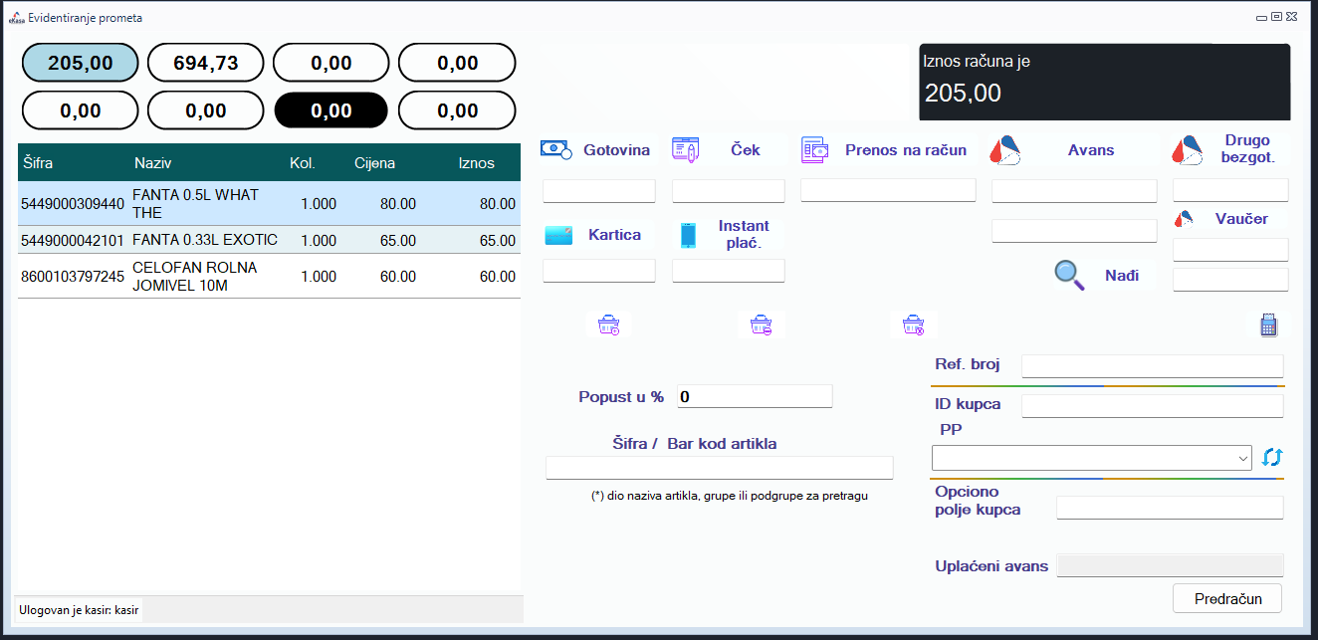Select the CELOFAN ROLNA JOMIVEL 10M row
The height and width of the screenshot is (640, 1318).
tap(269, 276)
